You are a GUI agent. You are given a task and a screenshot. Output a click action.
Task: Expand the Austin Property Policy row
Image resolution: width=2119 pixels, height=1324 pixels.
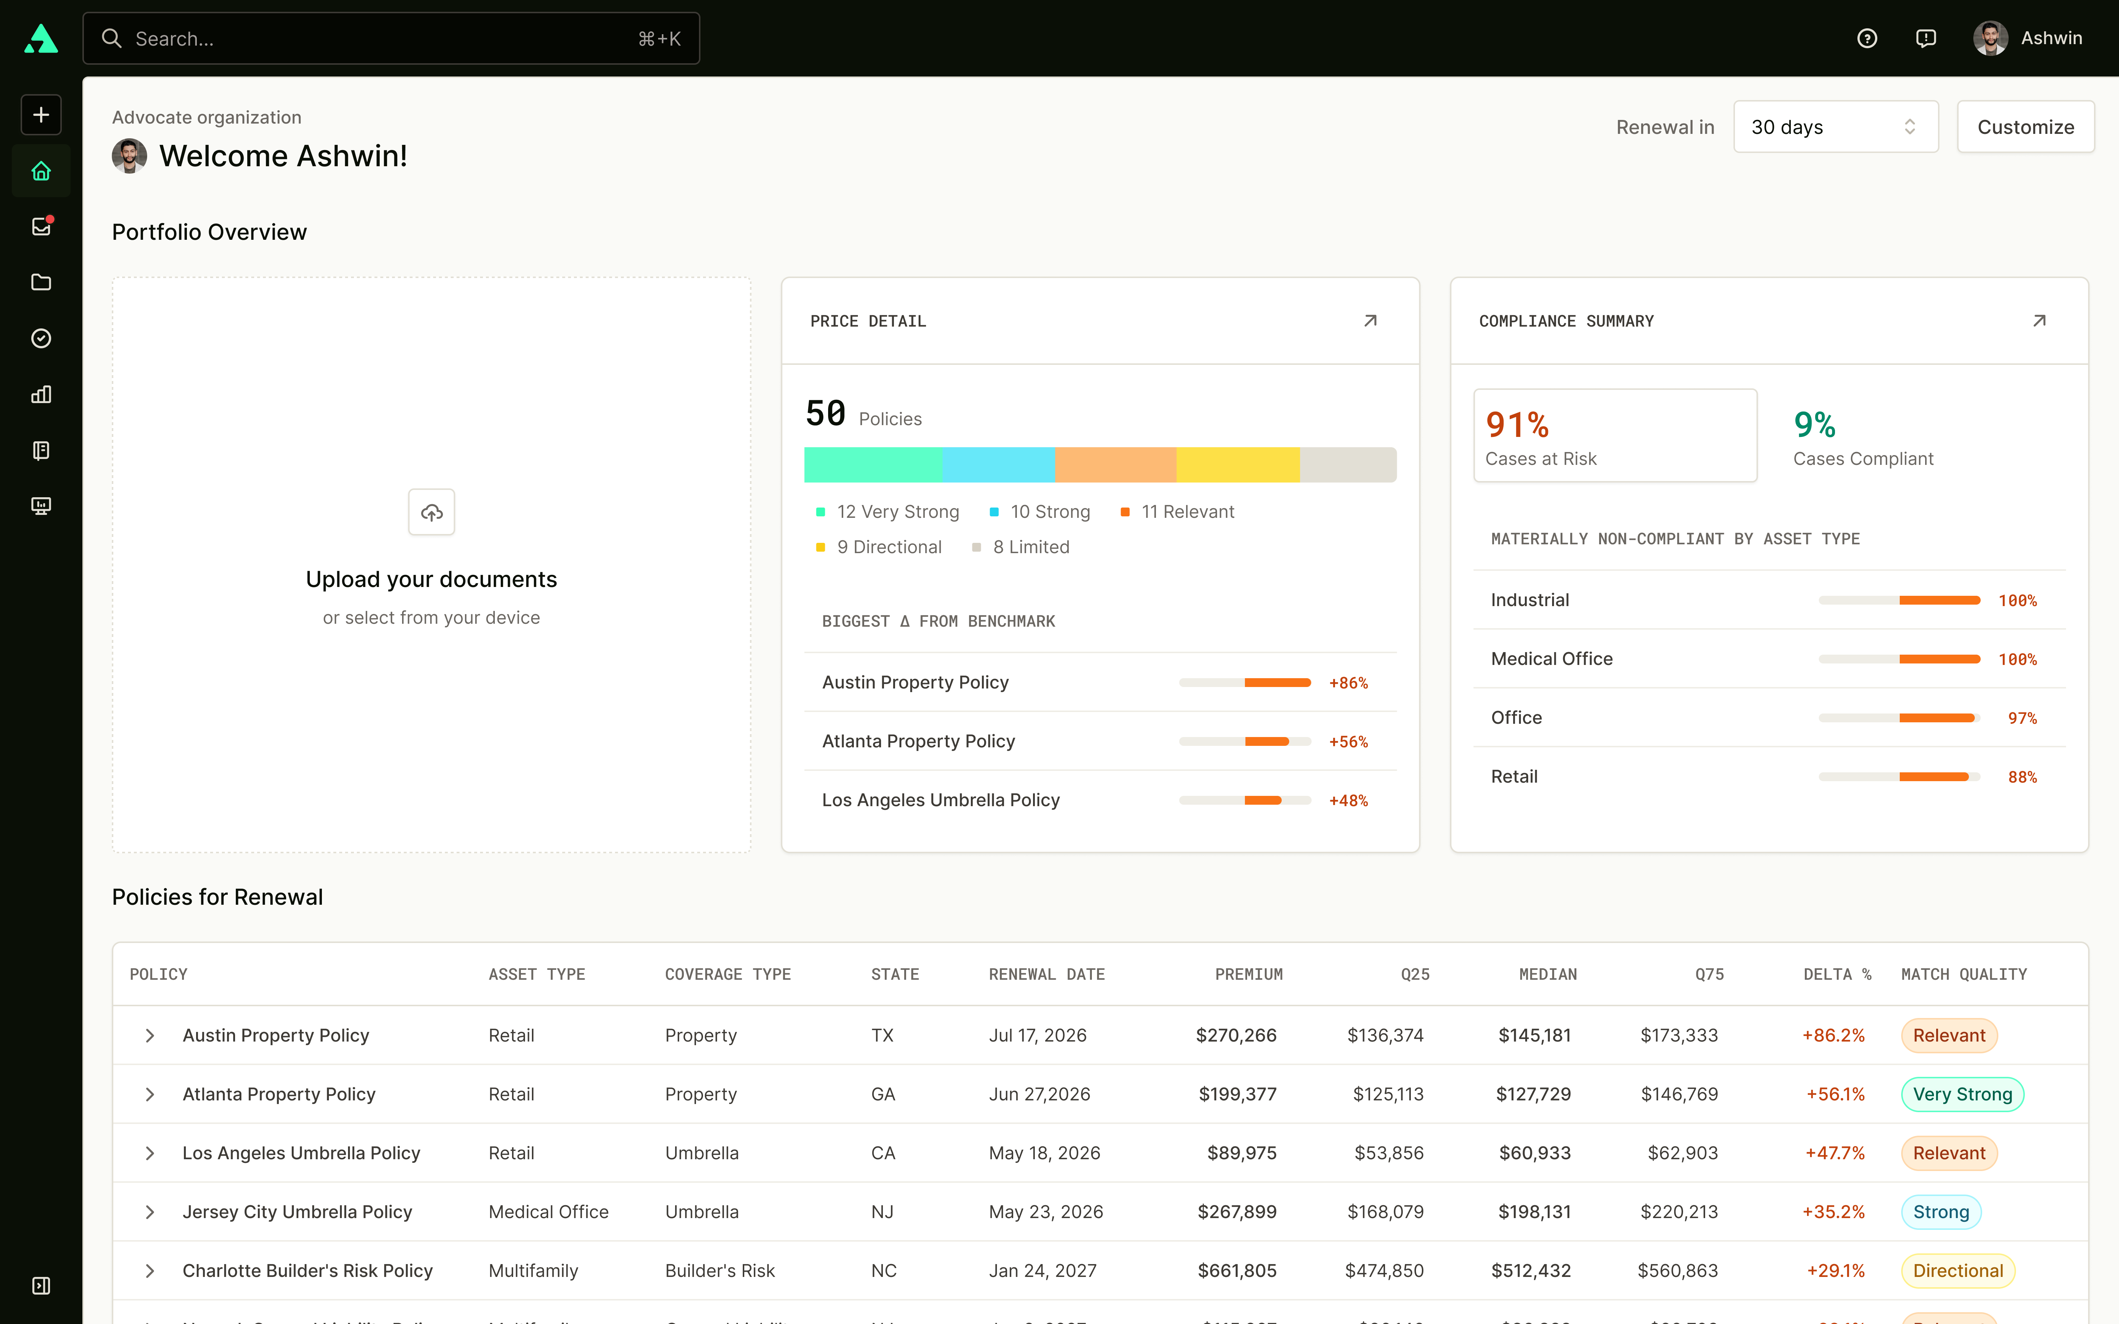150,1036
